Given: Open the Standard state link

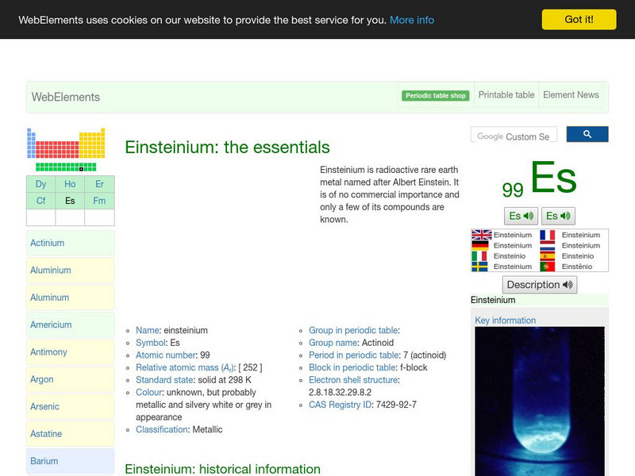Looking at the screenshot, I should pos(164,380).
